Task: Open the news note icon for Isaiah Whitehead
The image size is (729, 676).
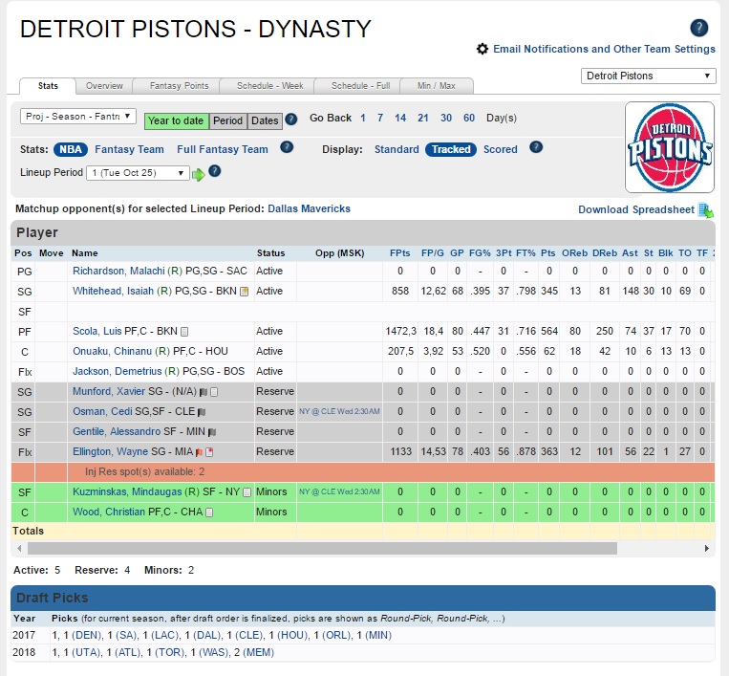Action: click(244, 292)
